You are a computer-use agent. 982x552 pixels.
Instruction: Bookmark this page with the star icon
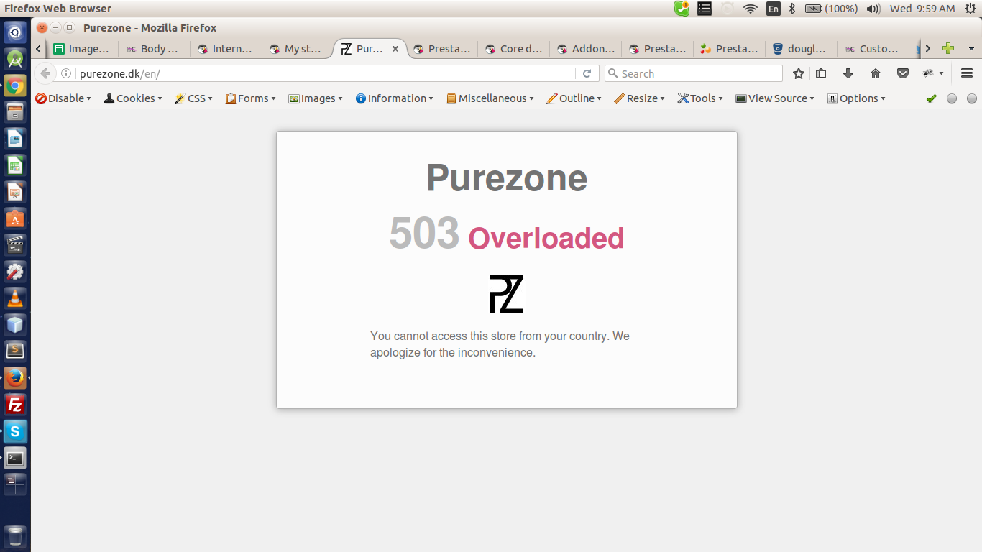point(798,73)
